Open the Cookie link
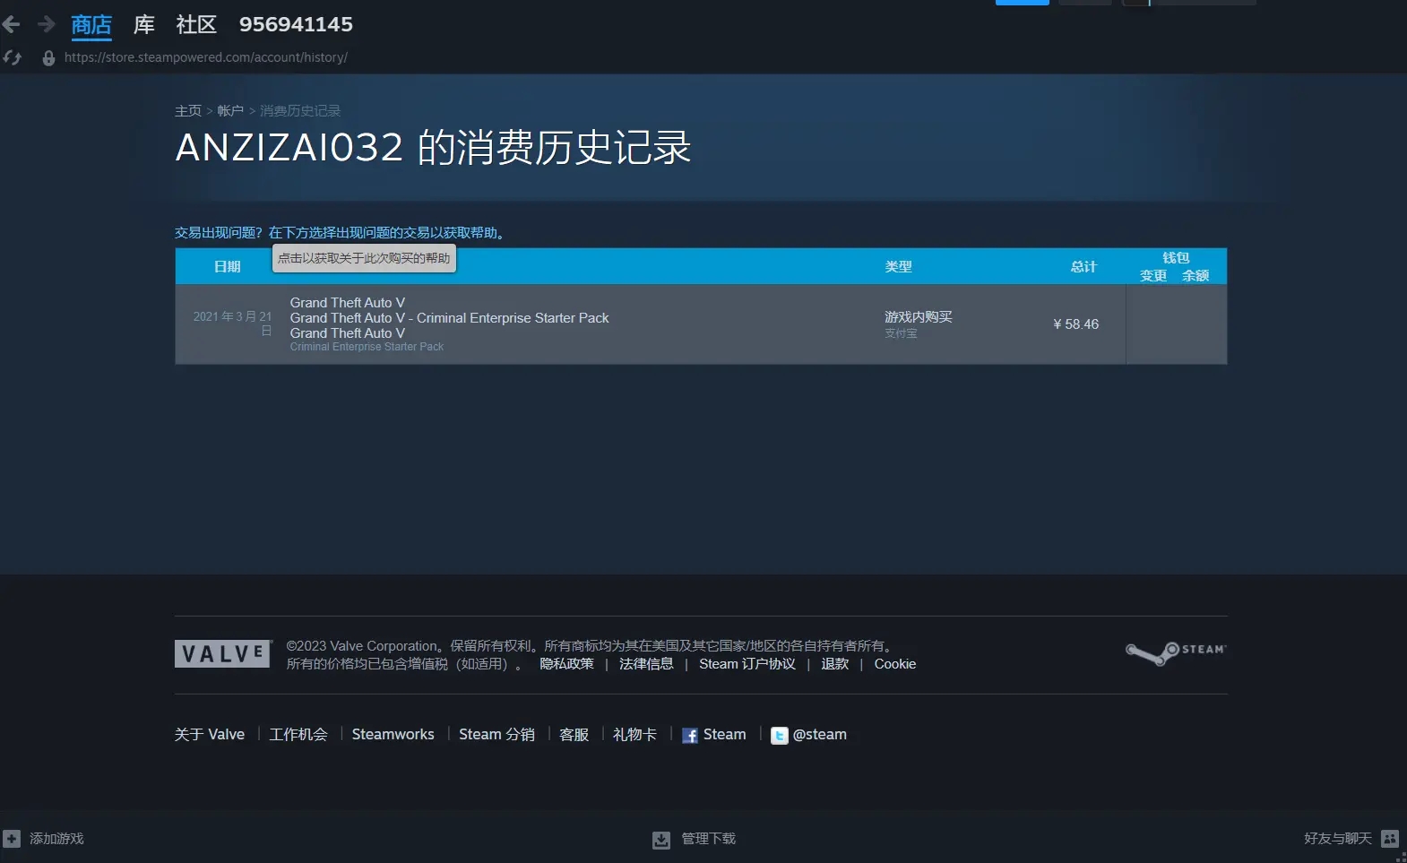1407x863 pixels. click(x=895, y=664)
